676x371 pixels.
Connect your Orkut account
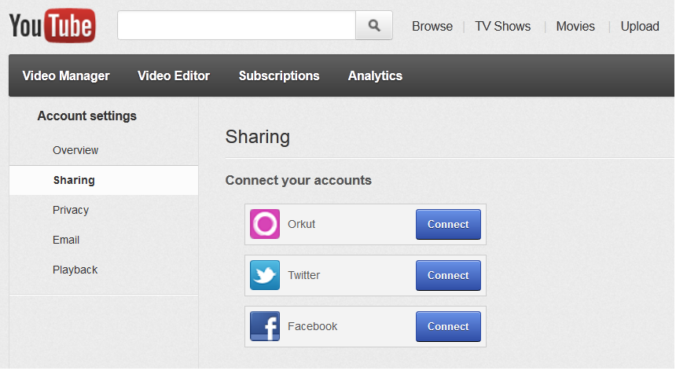pos(448,224)
